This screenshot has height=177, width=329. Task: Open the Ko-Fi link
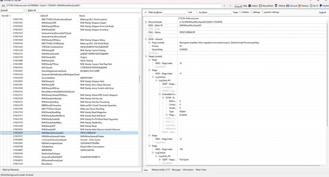click(314, 6)
